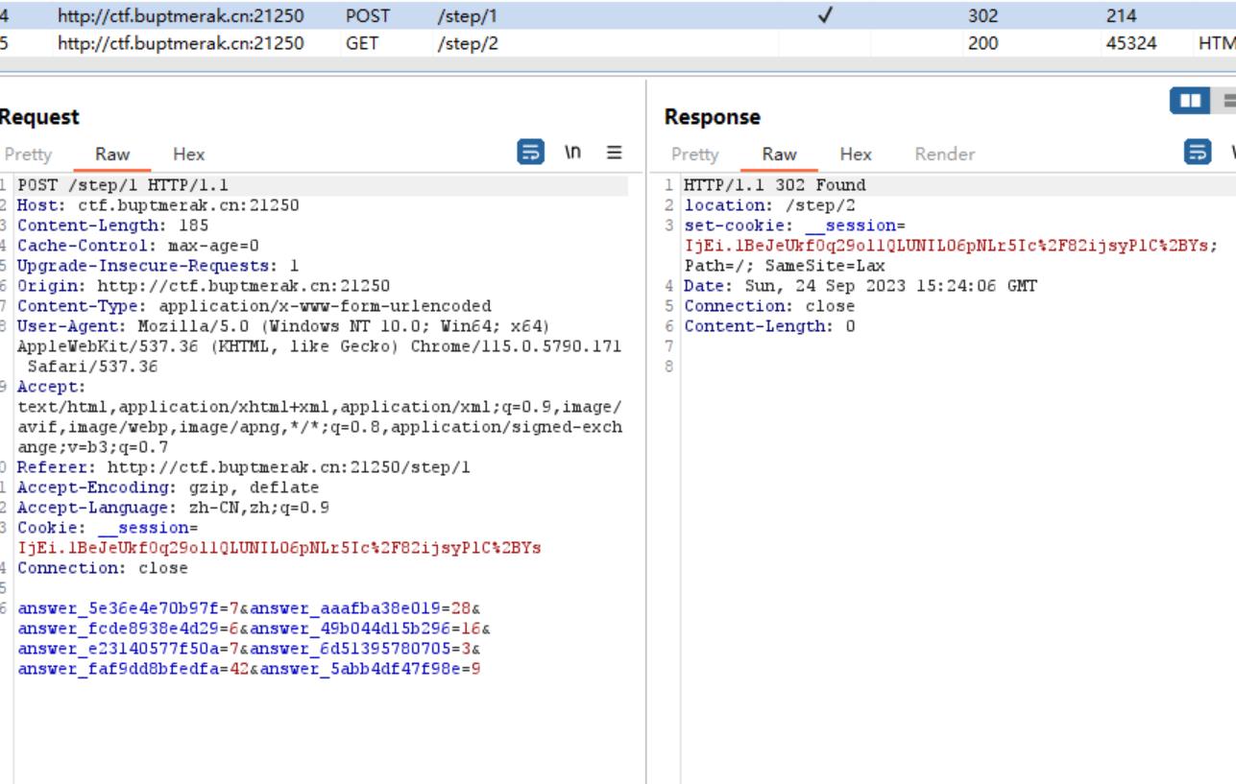Click the Accept-Language header line
This screenshot has width=1236, height=784.
173,508
